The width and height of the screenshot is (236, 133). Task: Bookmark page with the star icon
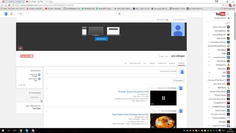pos(226,5)
